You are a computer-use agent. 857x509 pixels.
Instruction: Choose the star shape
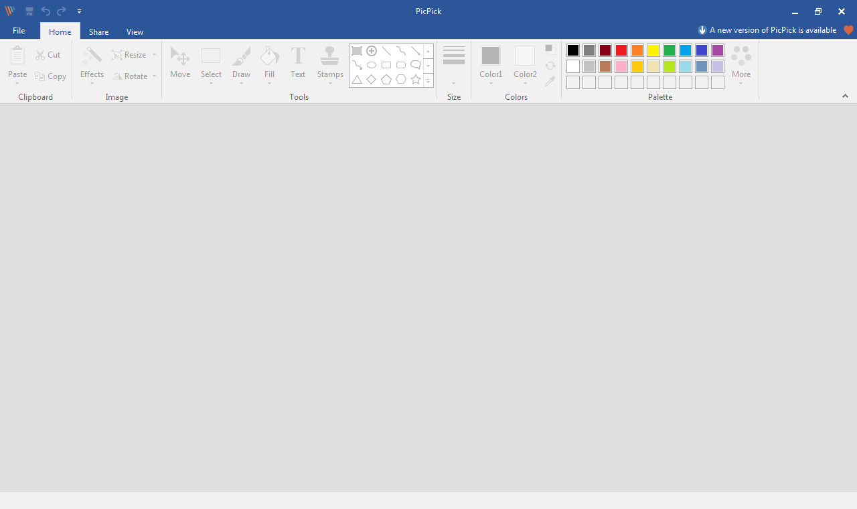point(416,80)
